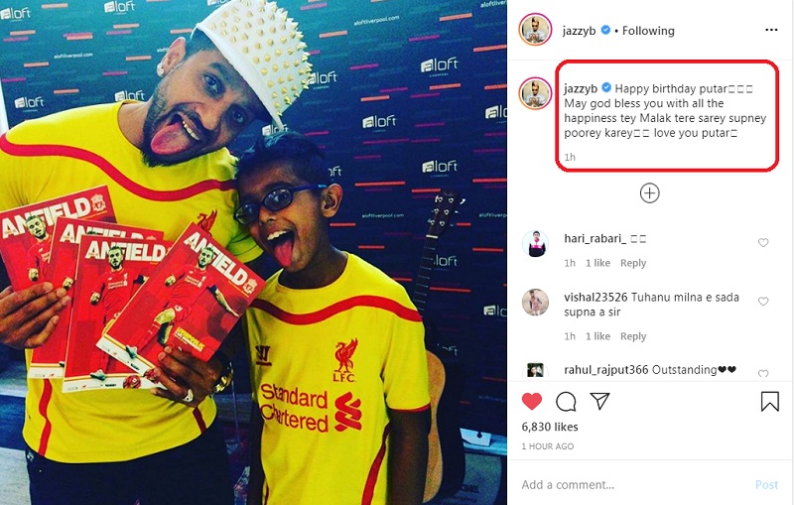Load more comments with plus circle
The height and width of the screenshot is (505, 794).
650,193
